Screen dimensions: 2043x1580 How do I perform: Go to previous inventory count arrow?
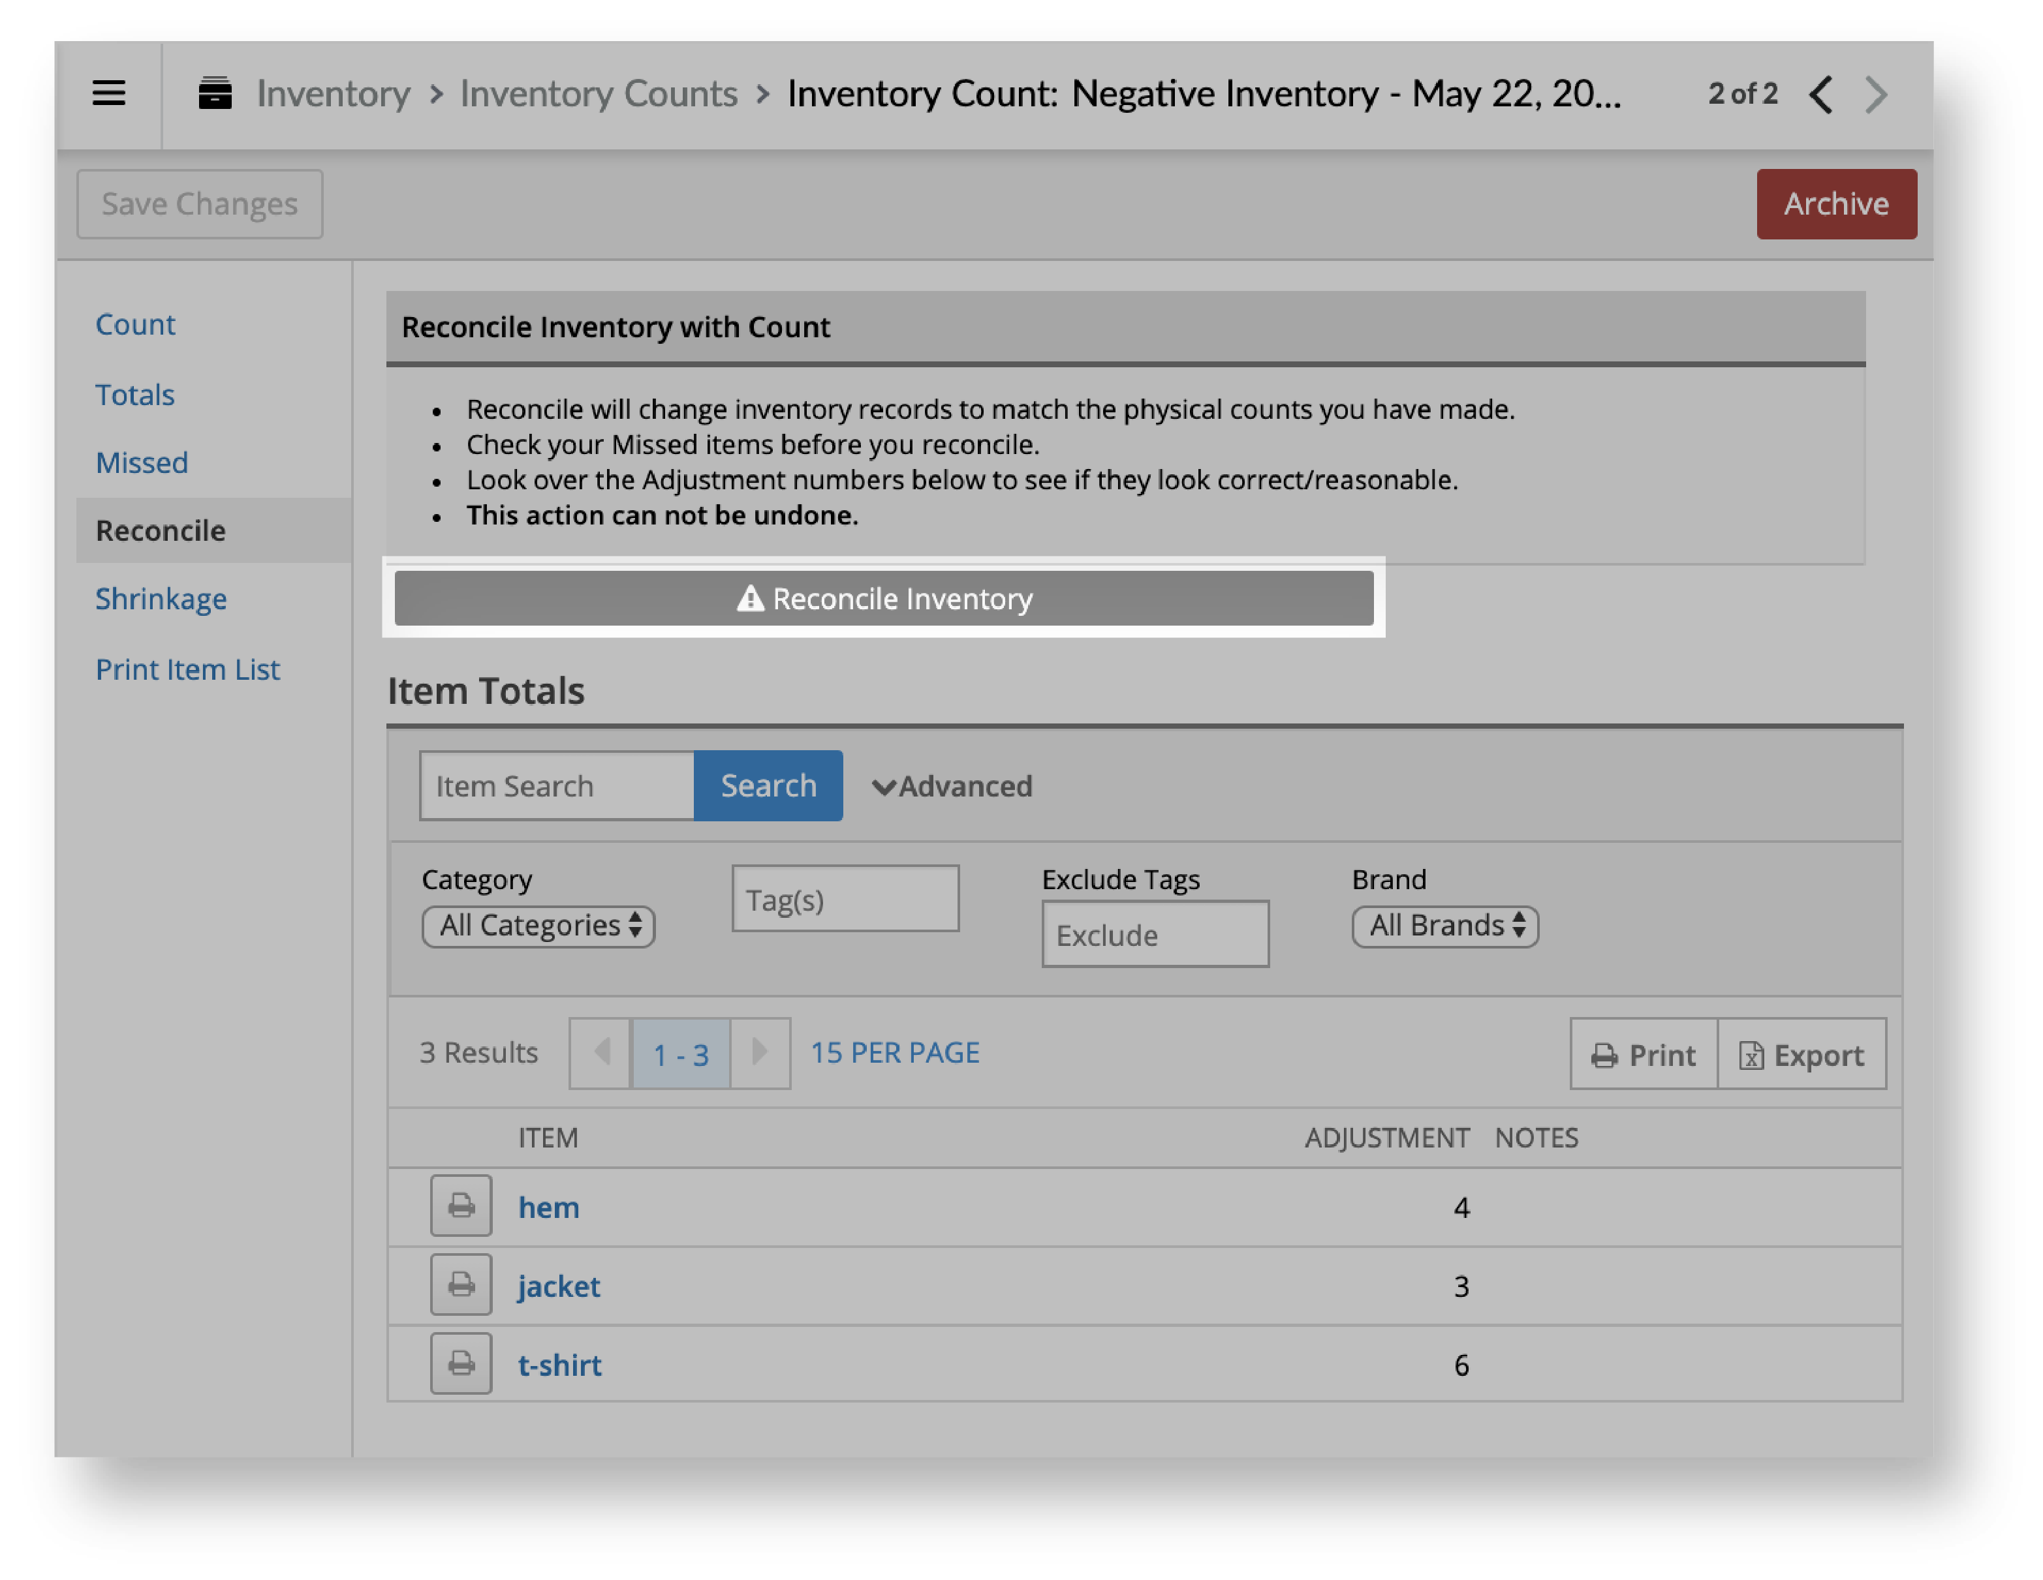(x=1820, y=95)
